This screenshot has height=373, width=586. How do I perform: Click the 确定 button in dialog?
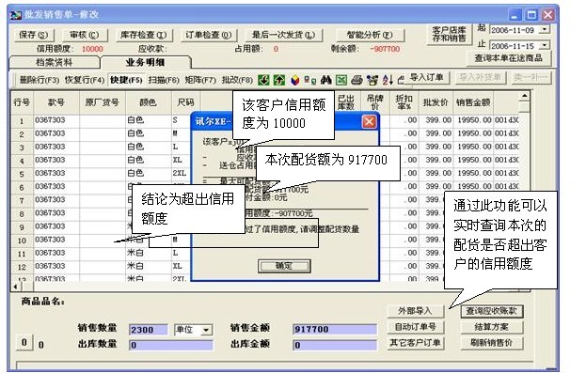click(x=284, y=266)
